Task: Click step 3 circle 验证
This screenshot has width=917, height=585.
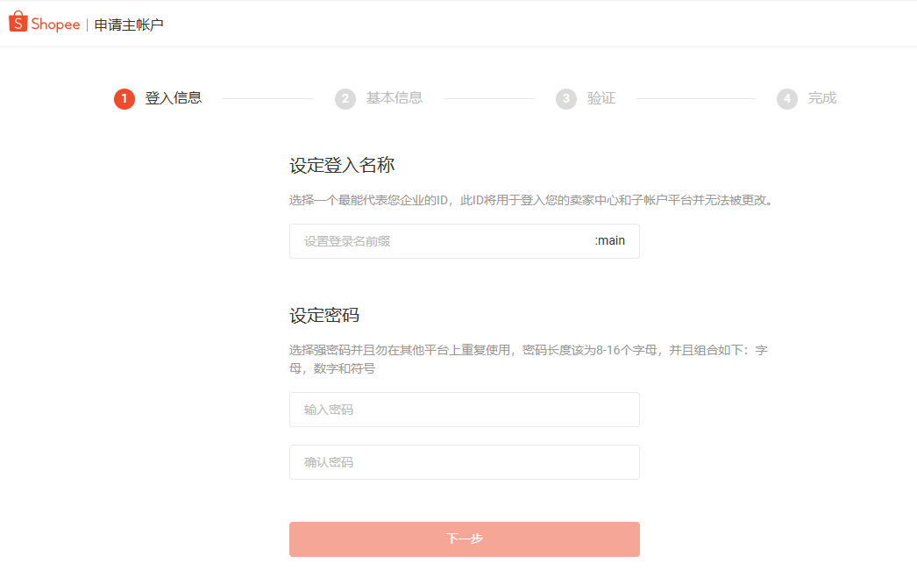Action: (565, 98)
